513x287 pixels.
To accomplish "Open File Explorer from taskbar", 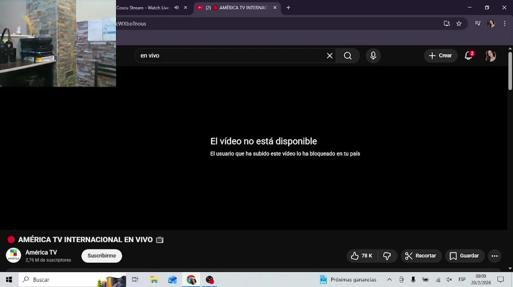I will tap(154, 280).
